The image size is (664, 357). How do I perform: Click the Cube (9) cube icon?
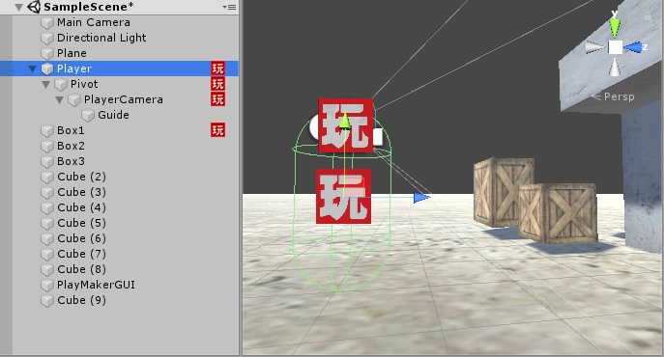pos(47,300)
